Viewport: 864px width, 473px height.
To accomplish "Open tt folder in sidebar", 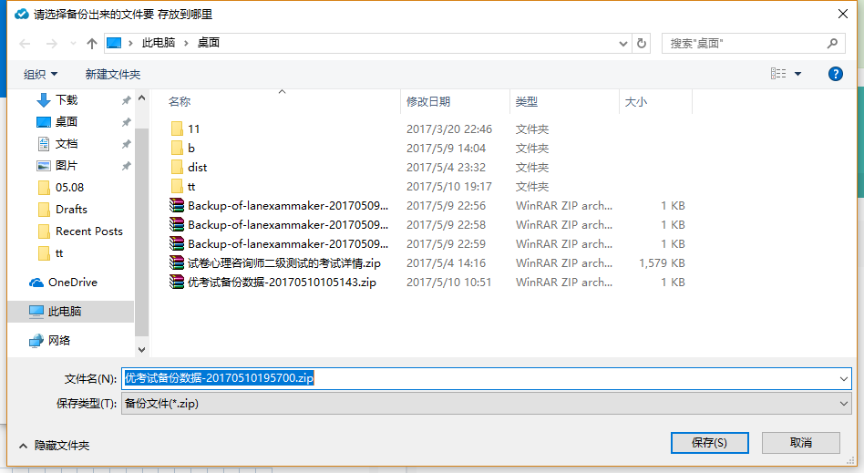I will [x=59, y=253].
